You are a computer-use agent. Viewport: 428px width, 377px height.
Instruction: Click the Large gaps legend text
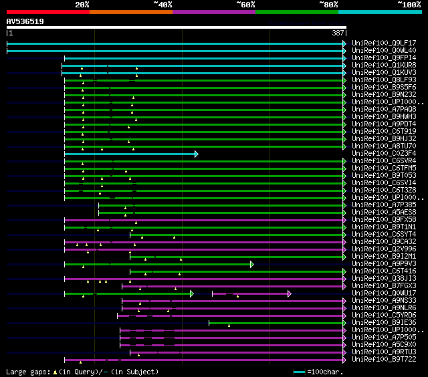coord(28,372)
